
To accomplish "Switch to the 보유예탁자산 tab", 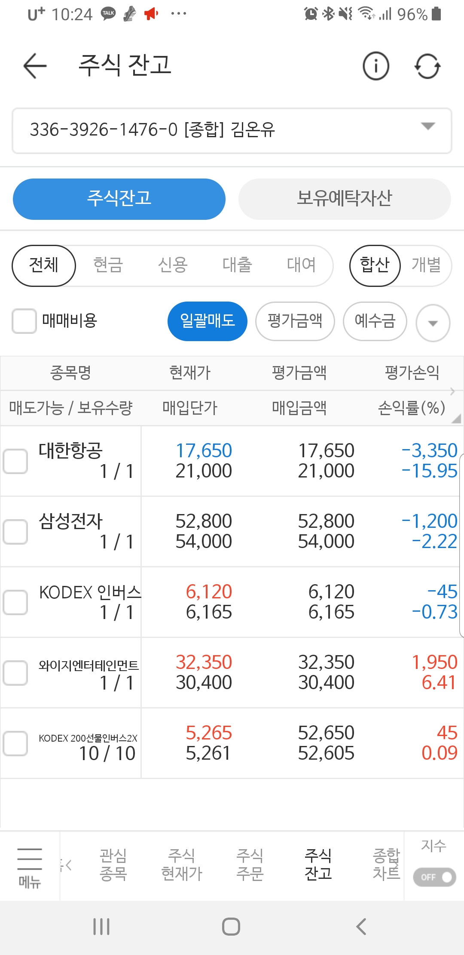I will click(345, 199).
